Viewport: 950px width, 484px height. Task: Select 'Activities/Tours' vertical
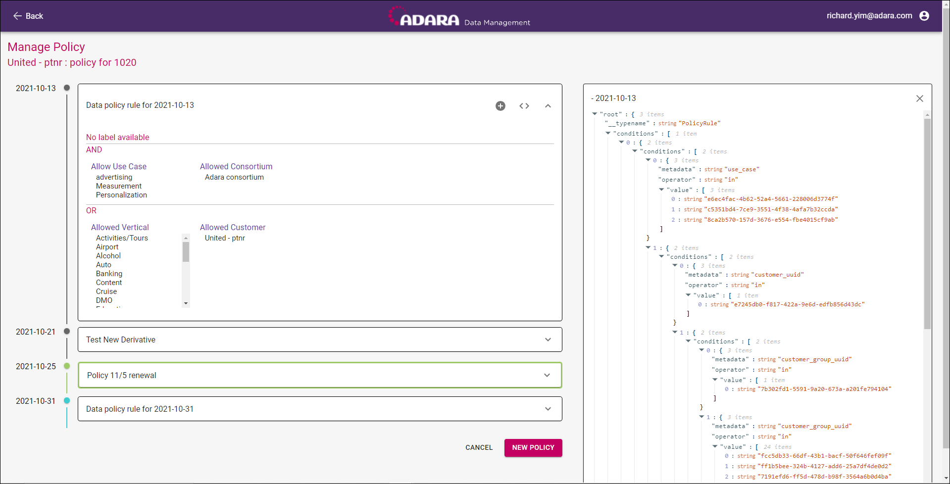122,238
